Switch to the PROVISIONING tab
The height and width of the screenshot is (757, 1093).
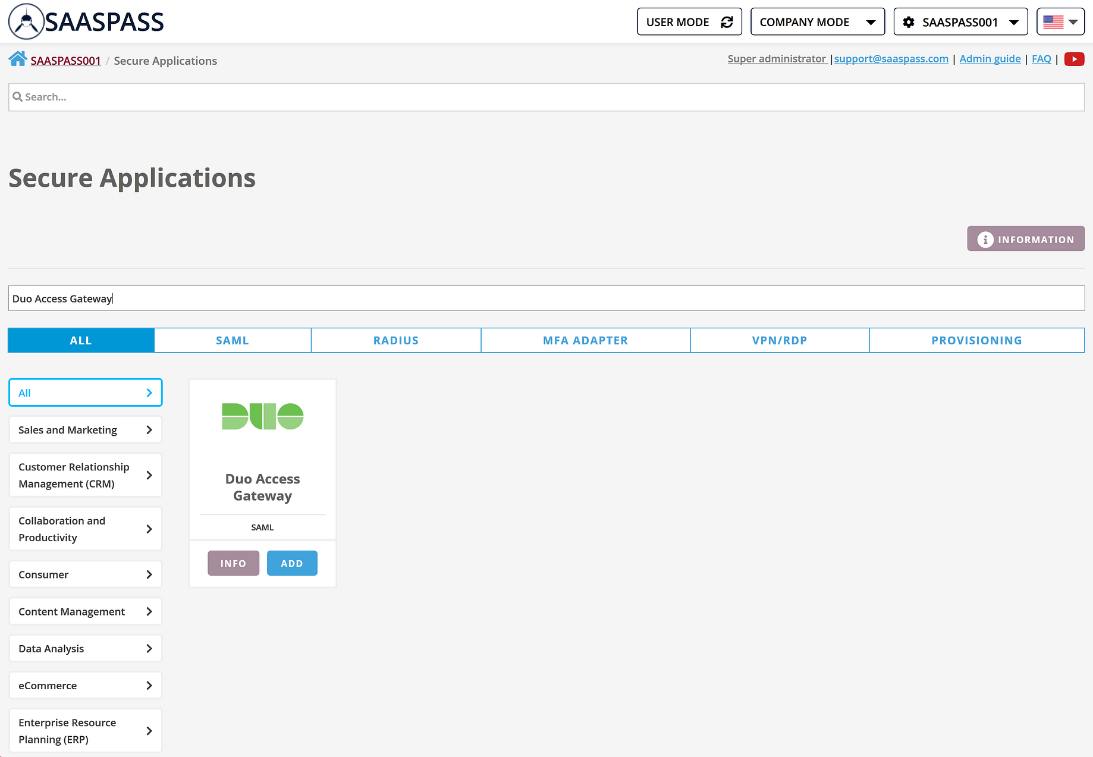(977, 340)
